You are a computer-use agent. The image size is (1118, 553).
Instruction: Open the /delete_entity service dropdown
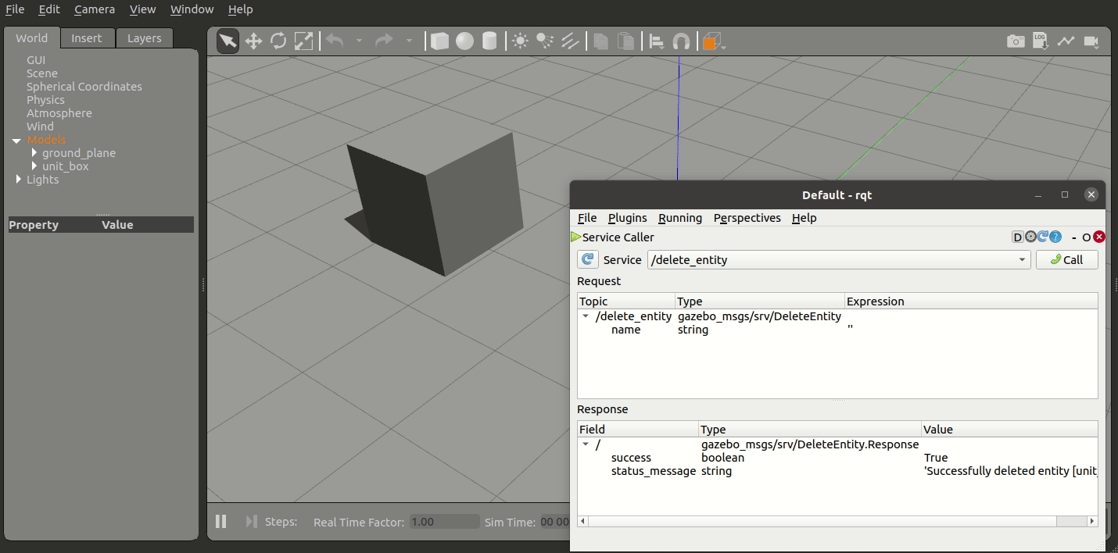click(x=839, y=259)
